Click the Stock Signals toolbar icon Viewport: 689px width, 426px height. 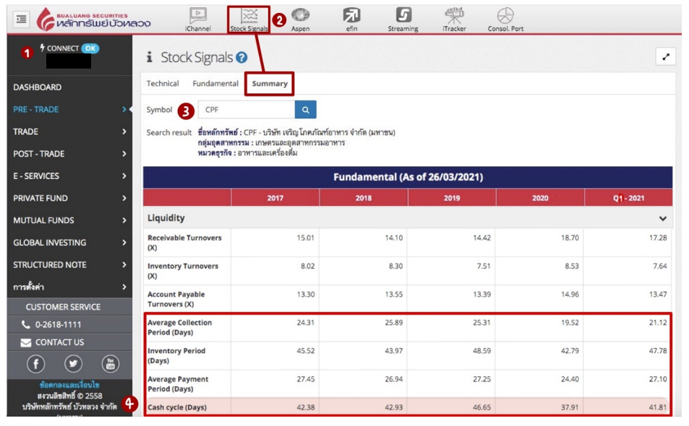(x=248, y=19)
